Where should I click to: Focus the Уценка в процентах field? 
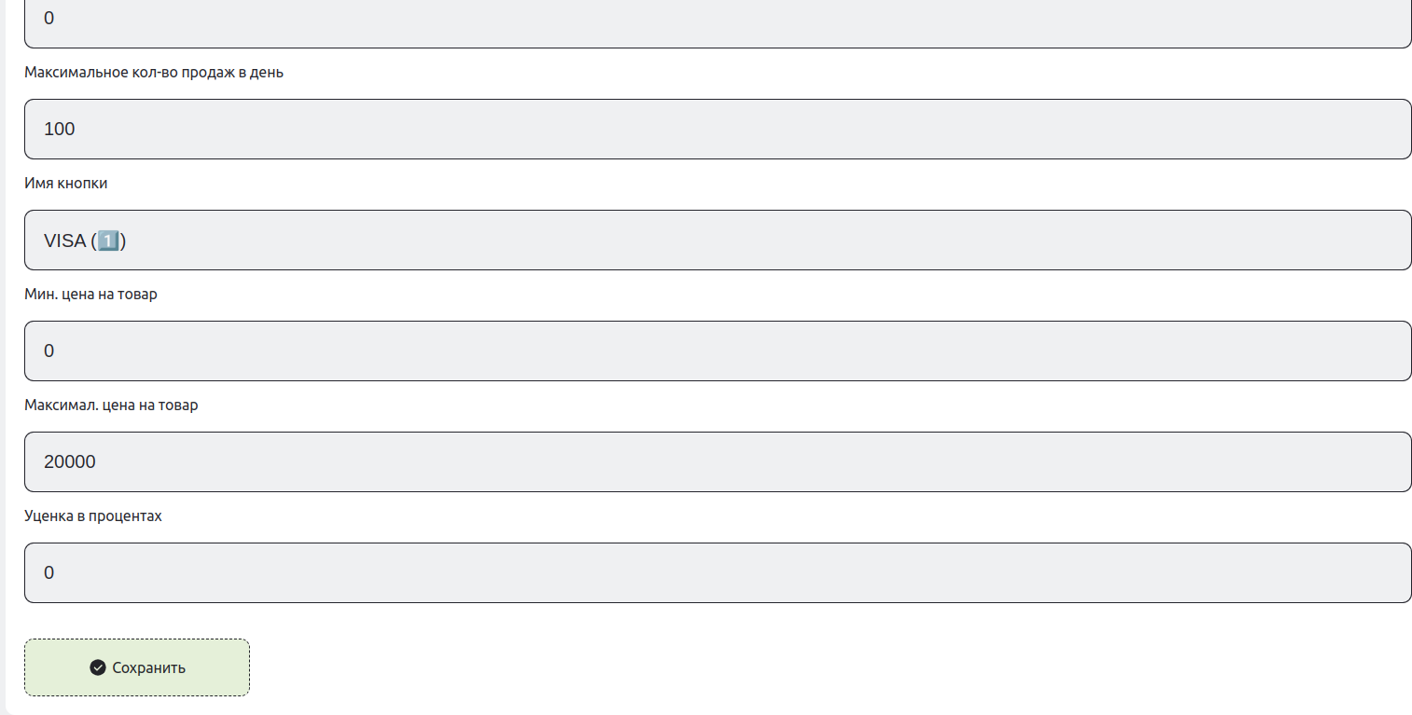click(717, 572)
